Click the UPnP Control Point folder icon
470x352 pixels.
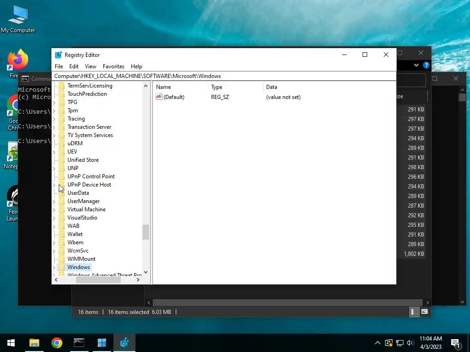coord(62,176)
